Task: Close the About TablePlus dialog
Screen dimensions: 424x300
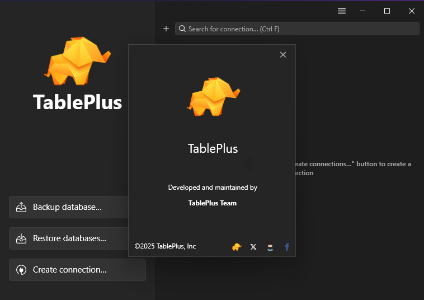Action: click(283, 55)
